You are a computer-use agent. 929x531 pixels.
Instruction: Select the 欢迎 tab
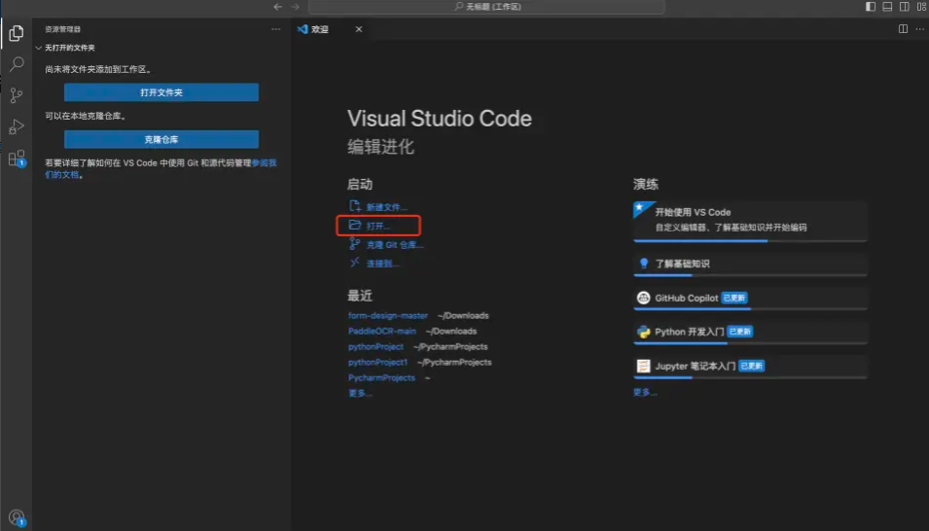(329, 29)
